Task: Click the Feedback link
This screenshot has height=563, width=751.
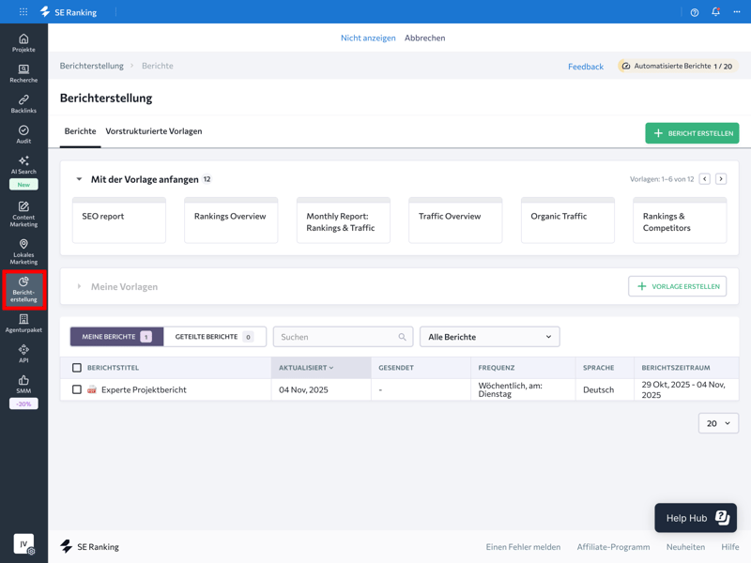Action: click(585, 67)
